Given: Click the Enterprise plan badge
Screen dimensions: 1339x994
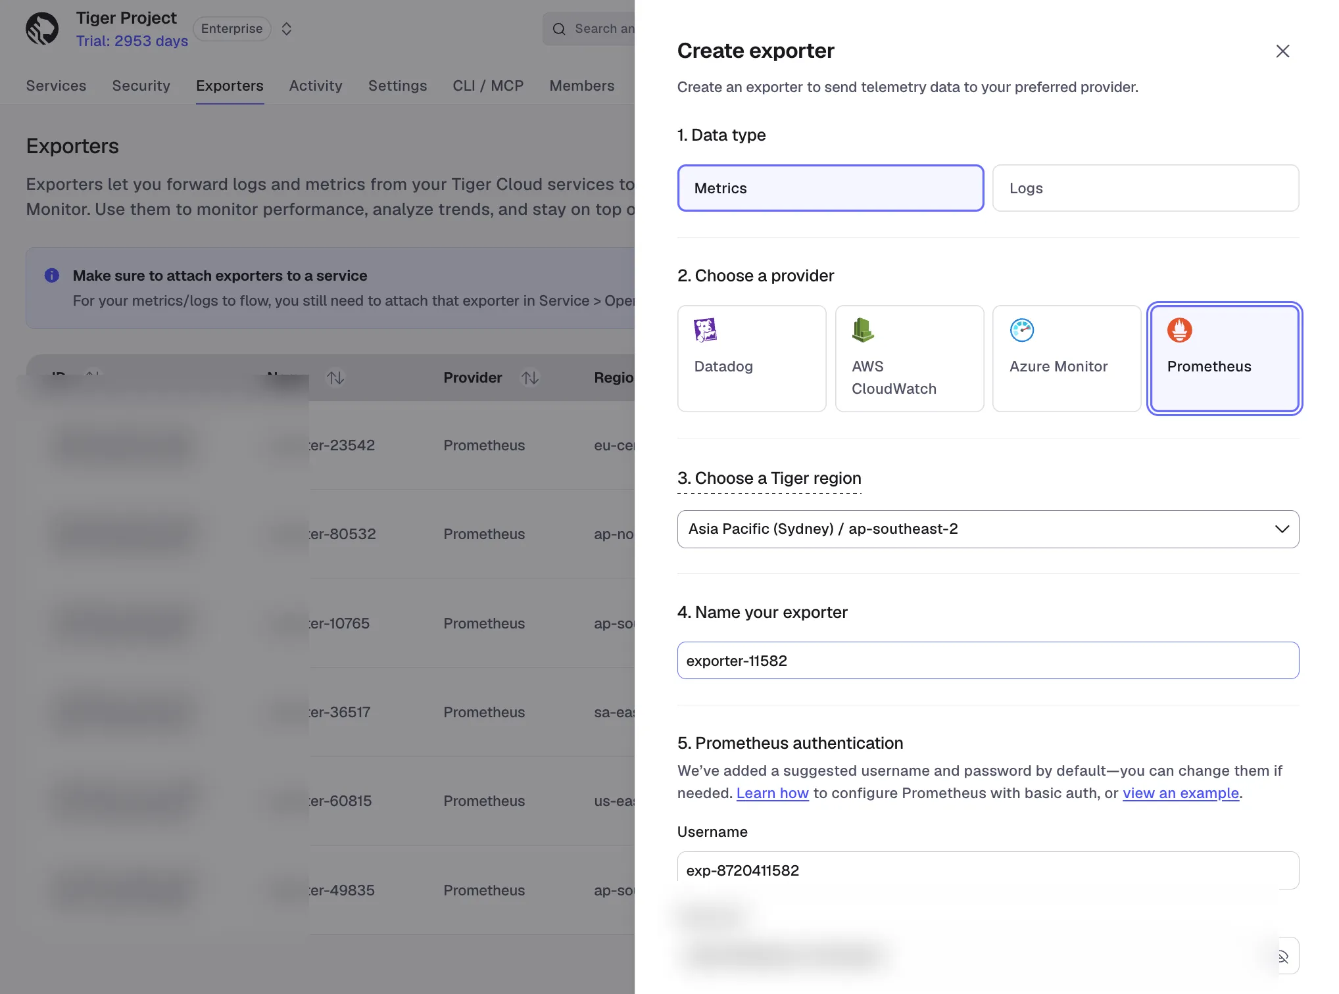Looking at the screenshot, I should pyautogui.click(x=231, y=29).
